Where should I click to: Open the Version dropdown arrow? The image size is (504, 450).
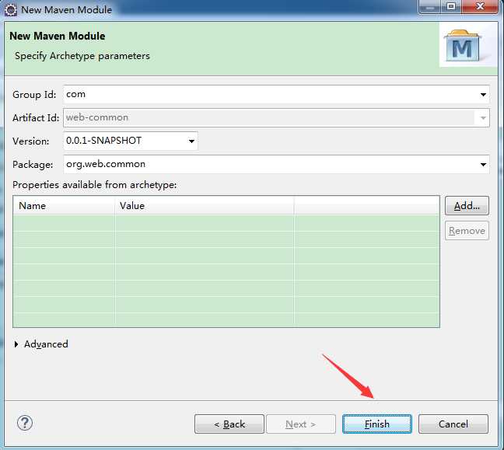(x=191, y=141)
